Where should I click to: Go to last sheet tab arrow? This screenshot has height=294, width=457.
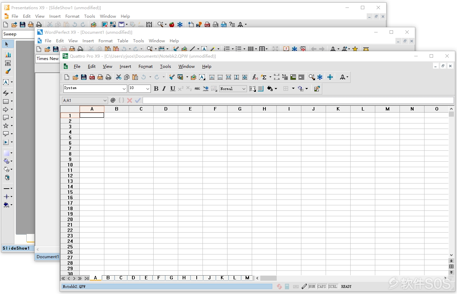tap(86, 278)
